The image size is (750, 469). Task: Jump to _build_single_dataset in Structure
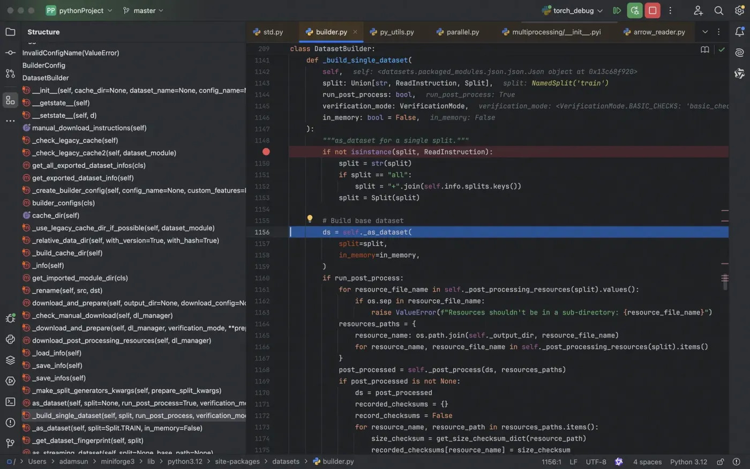134,415
